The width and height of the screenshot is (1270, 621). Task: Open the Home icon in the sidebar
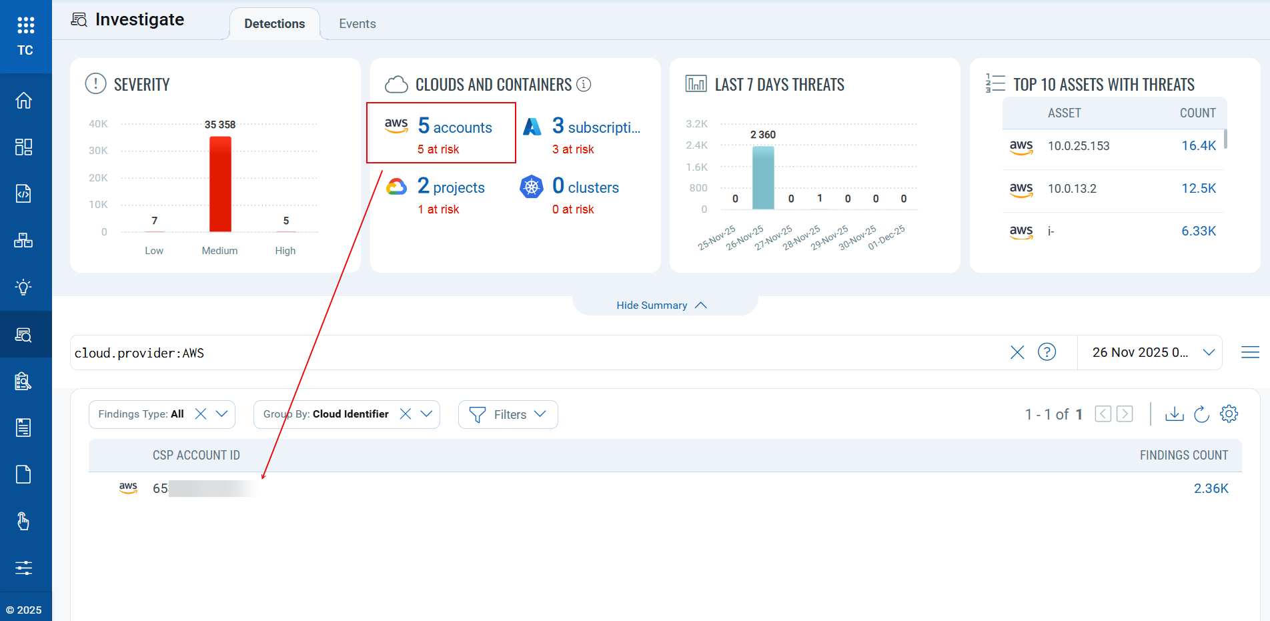click(24, 99)
